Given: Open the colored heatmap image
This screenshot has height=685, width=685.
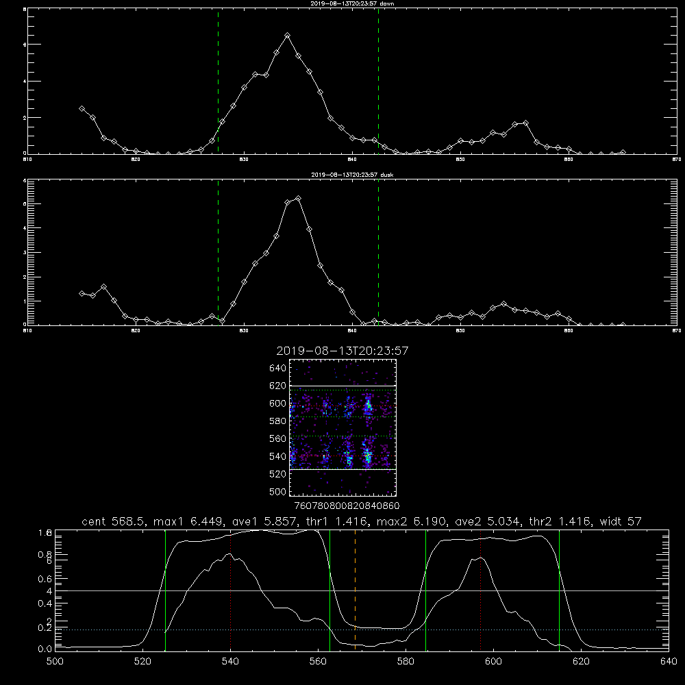Looking at the screenshot, I should 342,427.
